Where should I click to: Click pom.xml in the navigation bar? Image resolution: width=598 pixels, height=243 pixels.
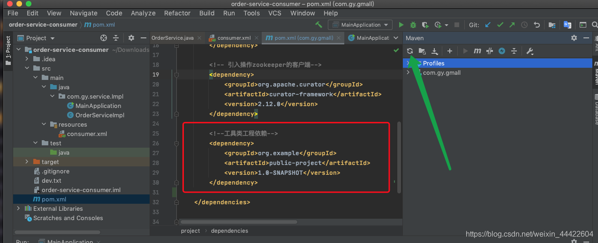(100, 25)
